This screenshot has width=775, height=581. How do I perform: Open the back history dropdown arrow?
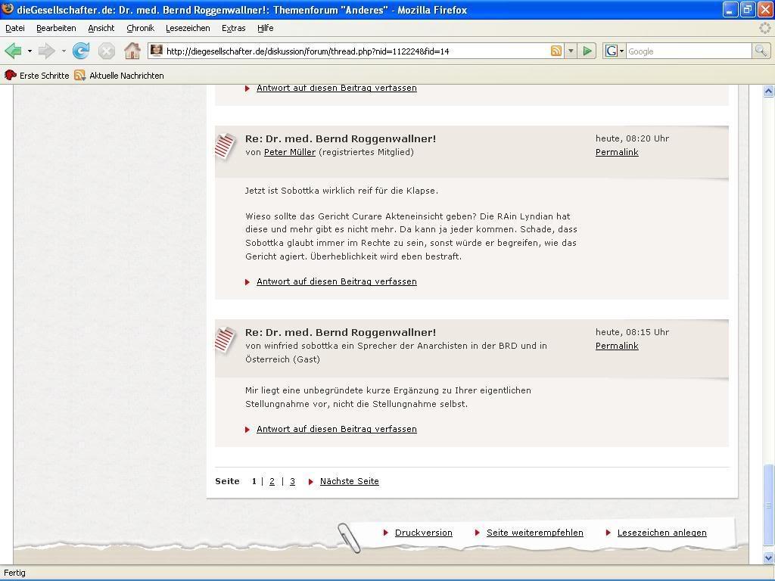click(x=30, y=51)
